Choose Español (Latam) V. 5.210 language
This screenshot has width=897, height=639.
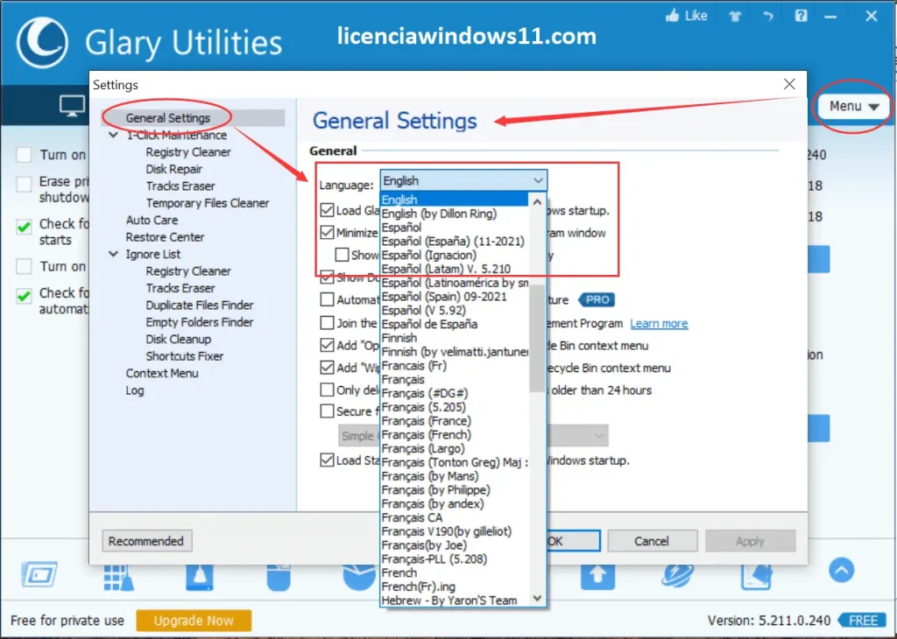[455, 269]
